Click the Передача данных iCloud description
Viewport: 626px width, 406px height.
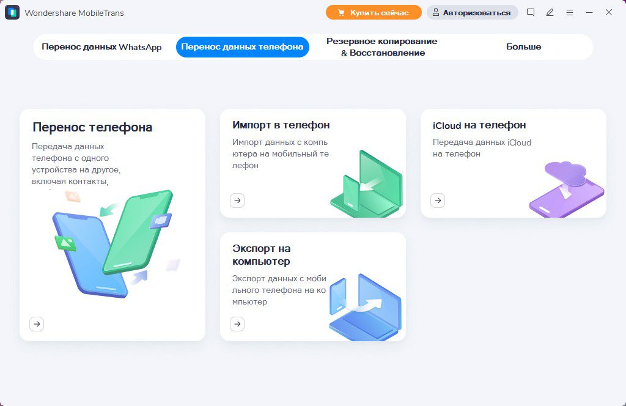pyautogui.click(x=482, y=148)
